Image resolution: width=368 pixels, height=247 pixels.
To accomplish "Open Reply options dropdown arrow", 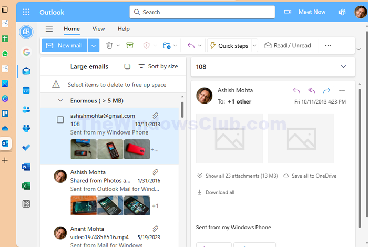I will point(200,45).
